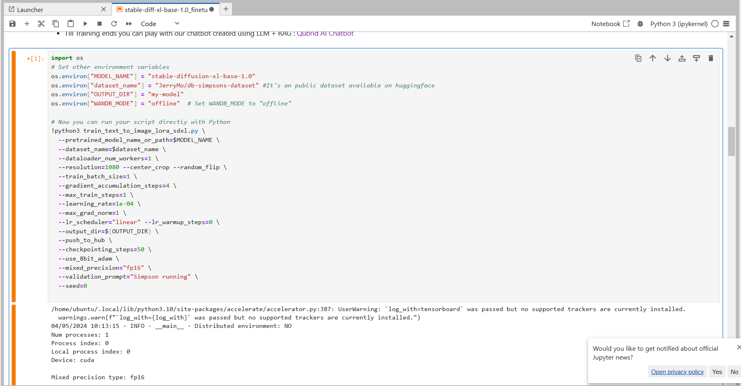The width and height of the screenshot is (741, 386).
Task: Check the kernel status circle indicator
Action: coord(715,24)
